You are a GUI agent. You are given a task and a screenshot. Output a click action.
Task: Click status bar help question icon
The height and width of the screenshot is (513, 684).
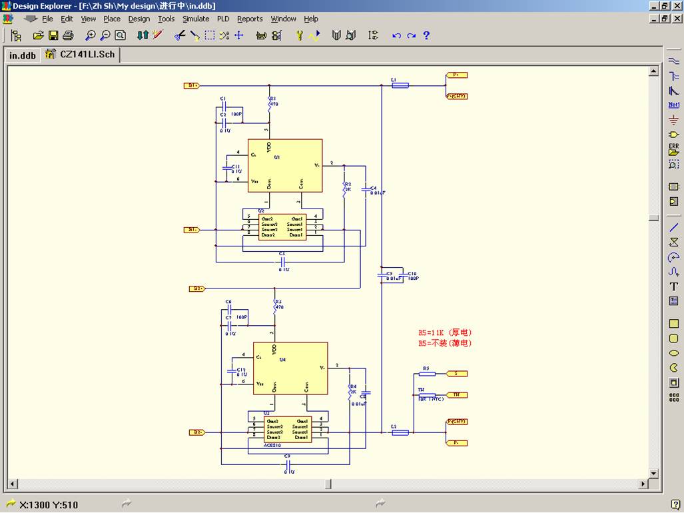pos(676,504)
